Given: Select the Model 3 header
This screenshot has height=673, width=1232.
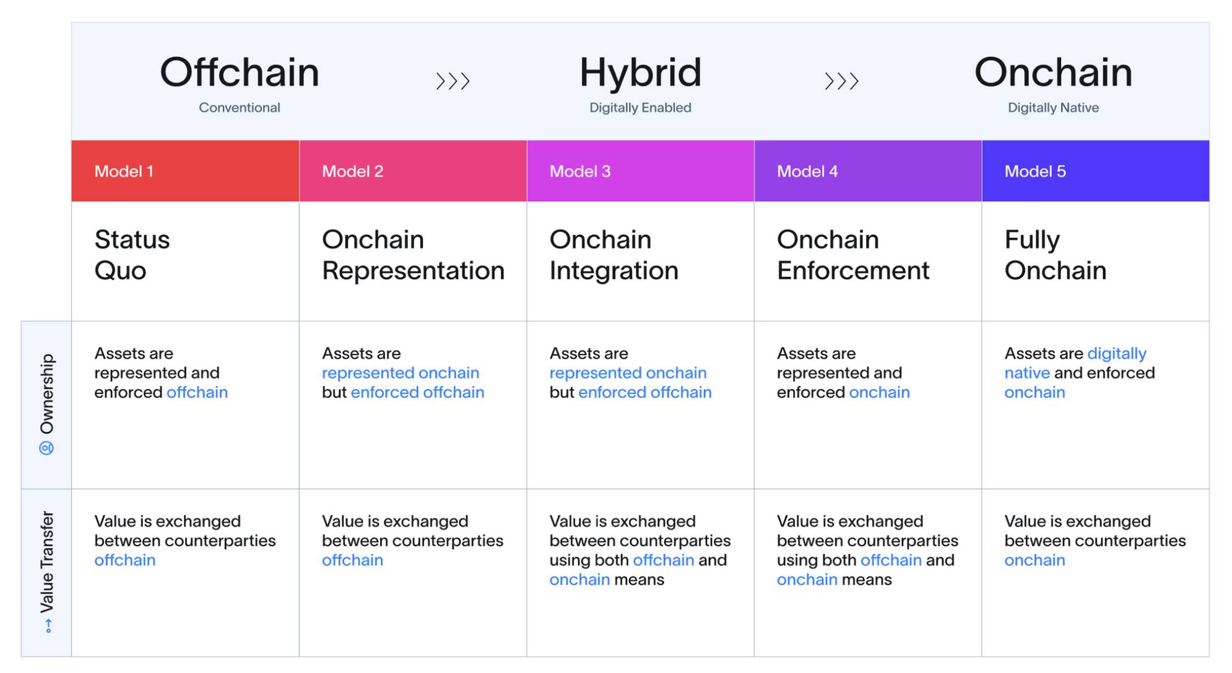Looking at the screenshot, I should 640,171.
